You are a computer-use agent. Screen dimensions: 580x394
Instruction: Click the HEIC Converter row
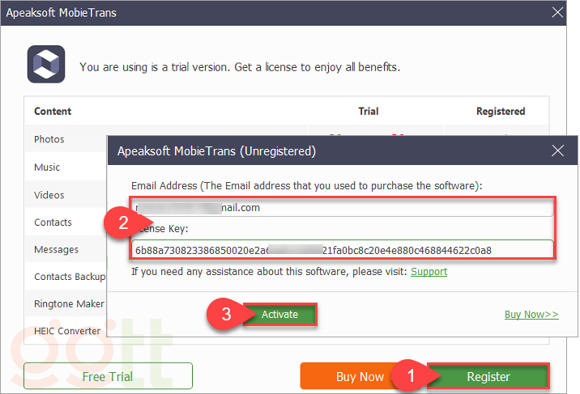point(67,331)
